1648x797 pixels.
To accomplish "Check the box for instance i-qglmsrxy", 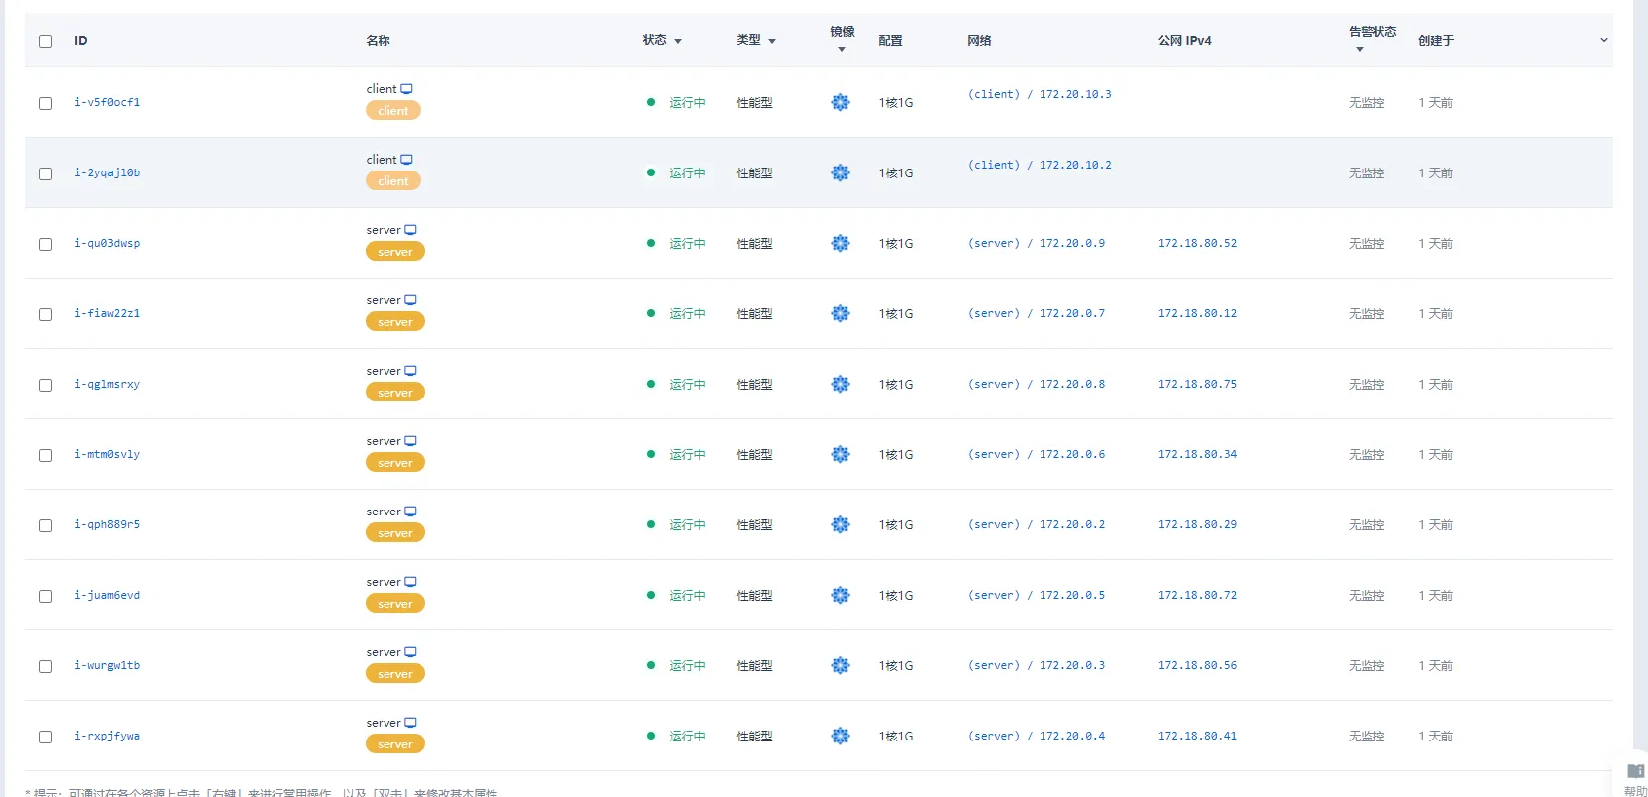I will [x=45, y=385].
